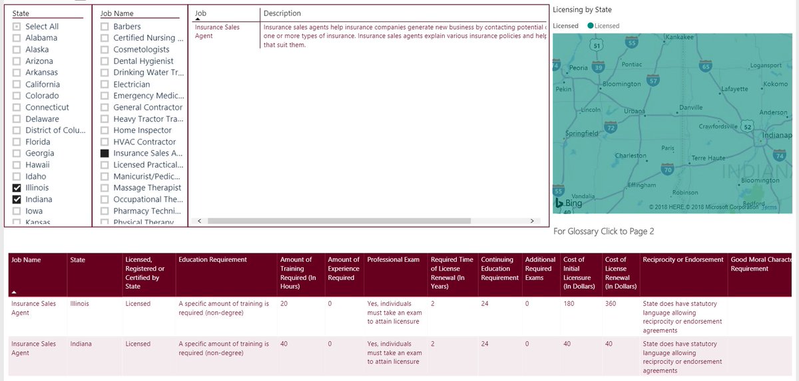Click the Licensing by State map title
The width and height of the screenshot is (799, 381).
pos(582,10)
